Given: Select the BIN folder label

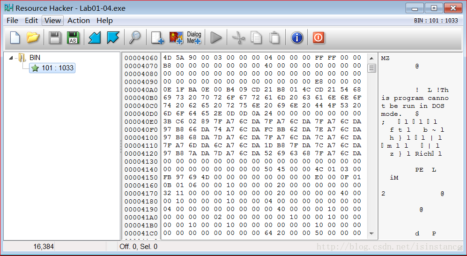Looking at the screenshot, I should pos(35,58).
